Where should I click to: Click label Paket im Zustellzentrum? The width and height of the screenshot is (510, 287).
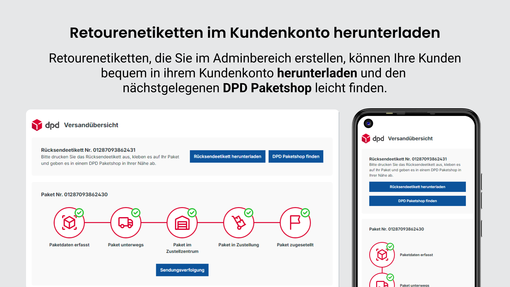(182, 248)
